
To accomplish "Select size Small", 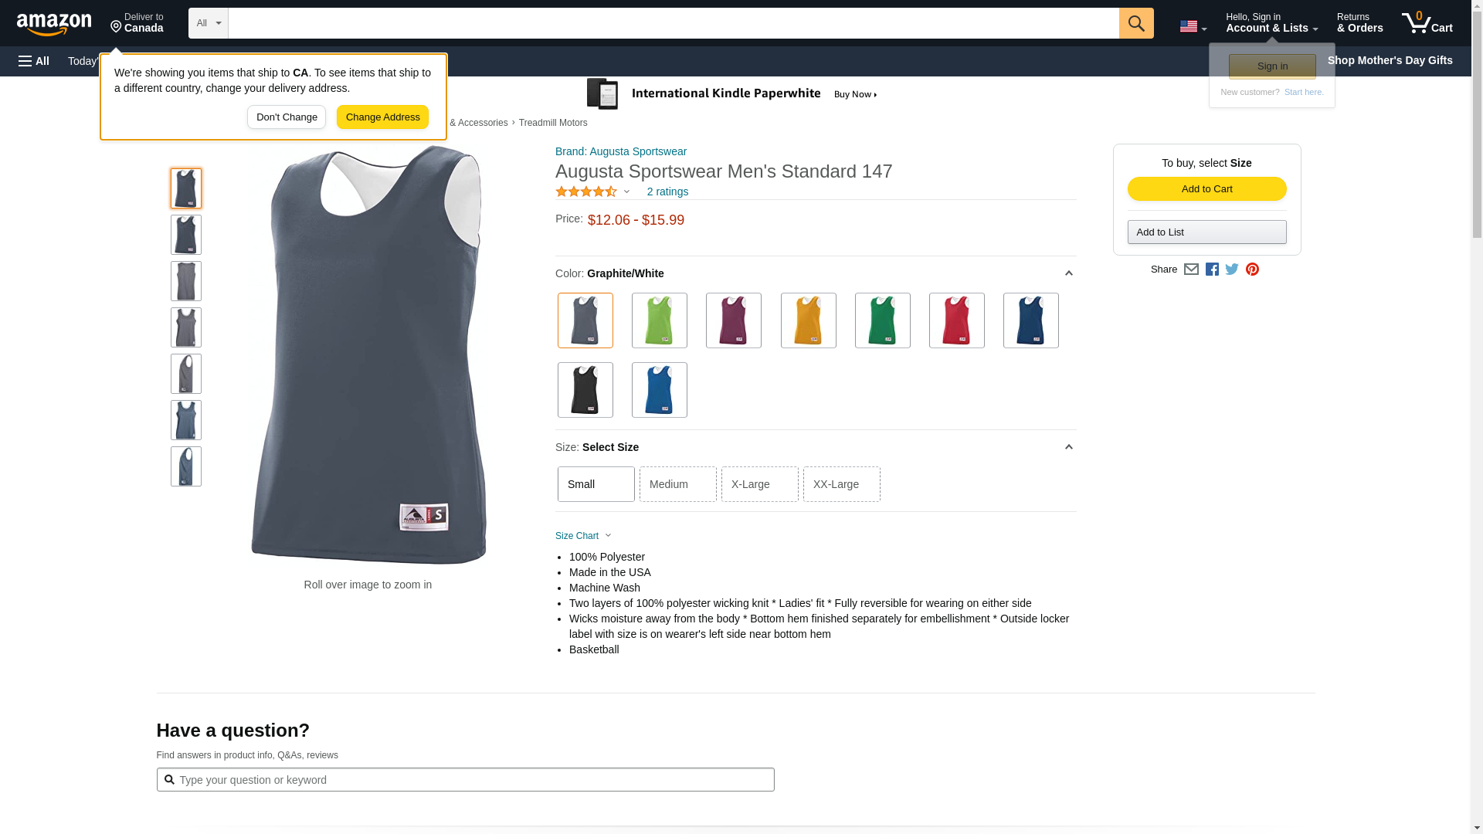I will pyautogui.click(x=596, y=484).
